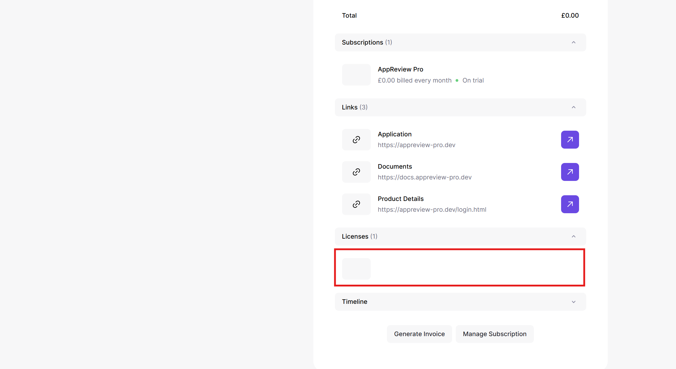The width and height of the screenshot is (676, 369).
Task: Open Product Details link arrow button
Action: click(570, 204)
